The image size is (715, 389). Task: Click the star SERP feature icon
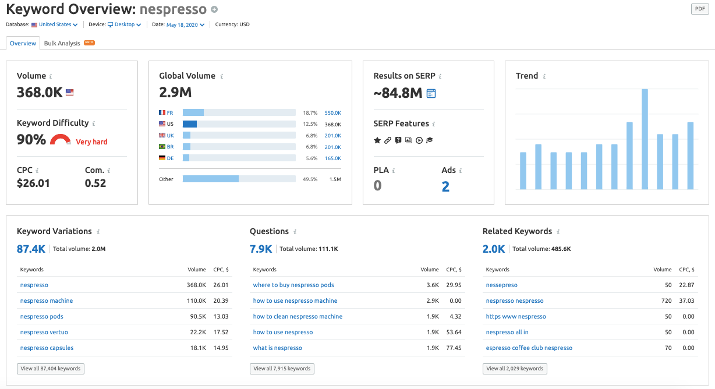point(377,140)
